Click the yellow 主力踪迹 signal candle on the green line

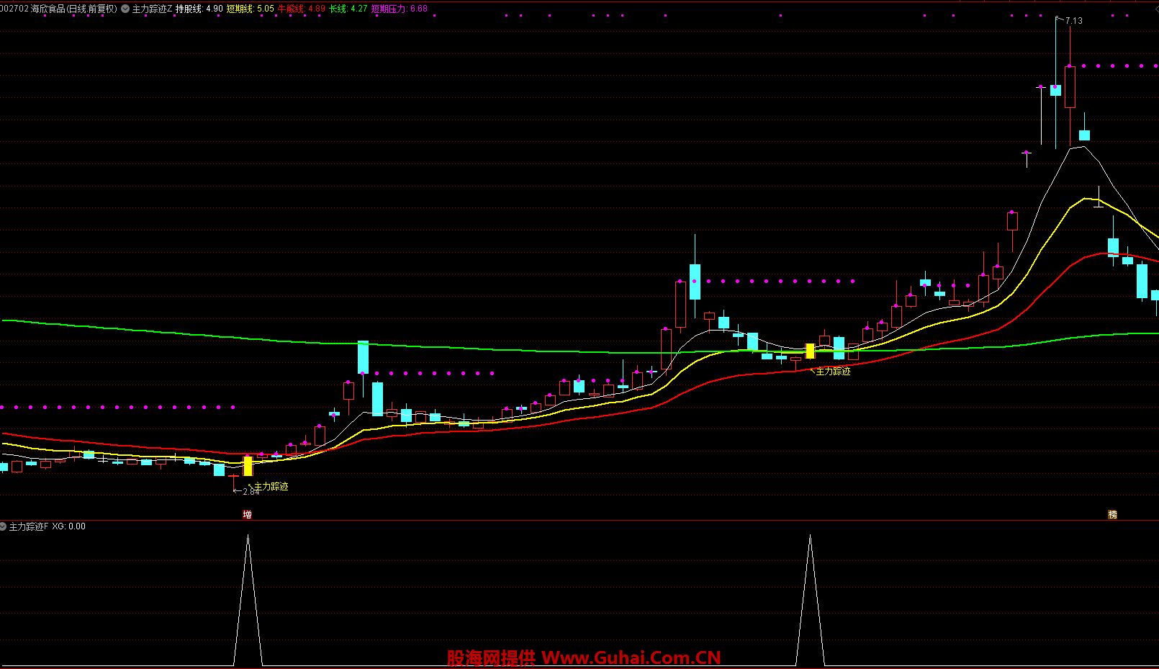click(x=810, y=351)
